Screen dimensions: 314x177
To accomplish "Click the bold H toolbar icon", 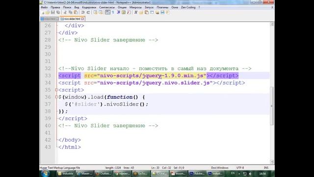I will pyautogui.click(x=136, y=12).
